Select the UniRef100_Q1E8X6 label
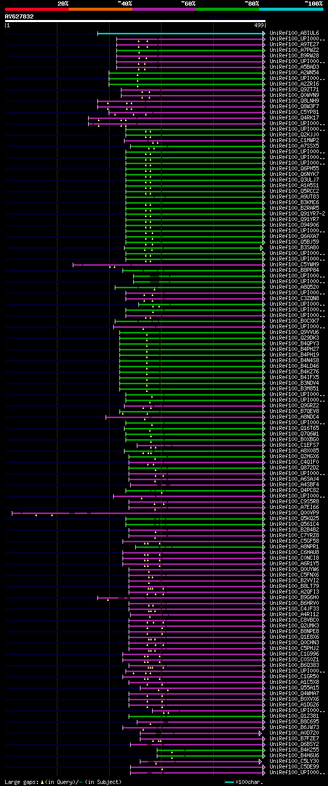This screenshot has height=786, width=328. point(294,637)
